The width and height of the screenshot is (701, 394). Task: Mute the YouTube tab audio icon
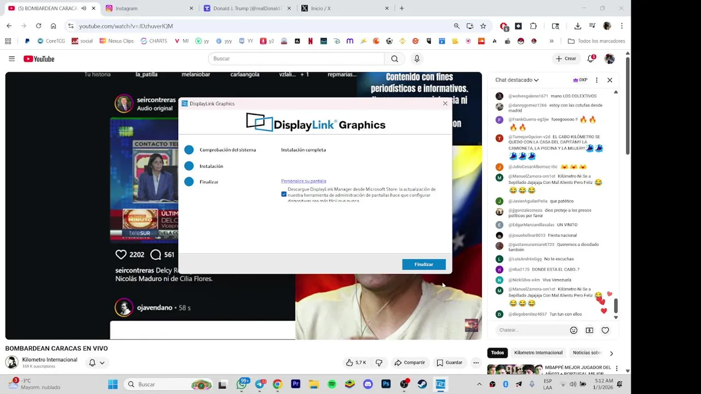[84, 8]
